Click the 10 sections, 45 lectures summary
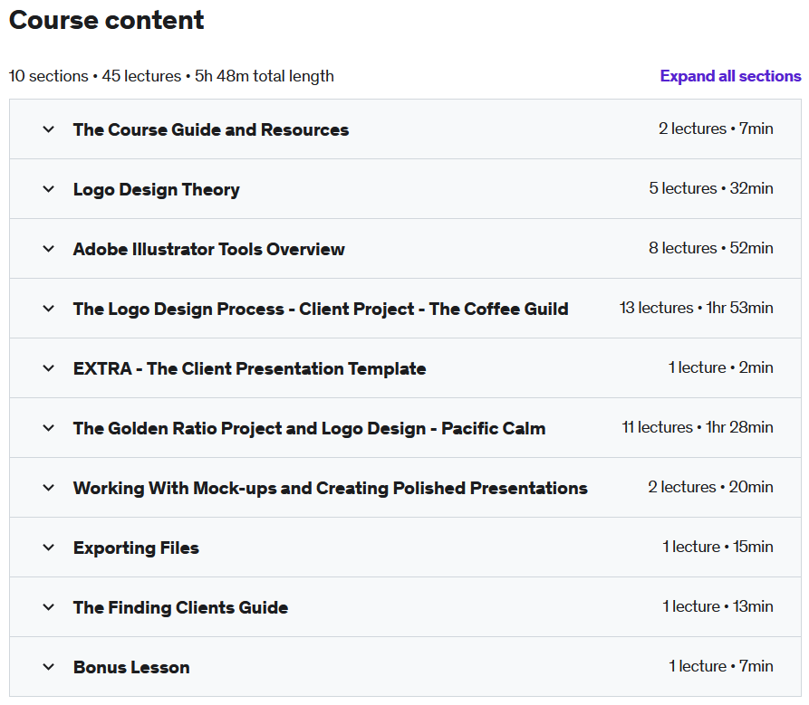Viewport: 809px width, 705px height. [x=171, y=76]
